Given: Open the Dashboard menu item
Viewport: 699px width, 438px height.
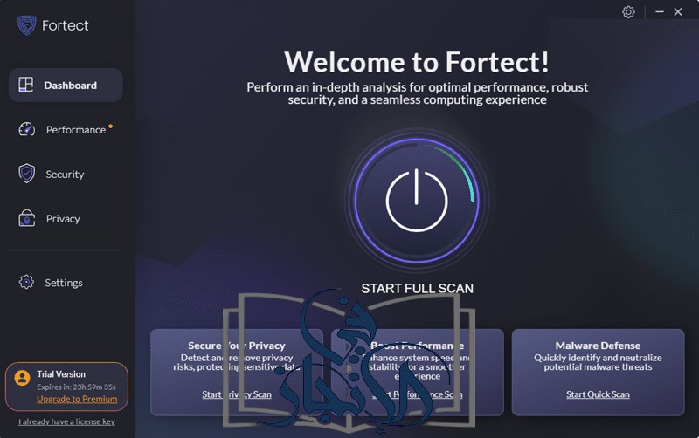Looking at the screenshot, I should (66, 85).
